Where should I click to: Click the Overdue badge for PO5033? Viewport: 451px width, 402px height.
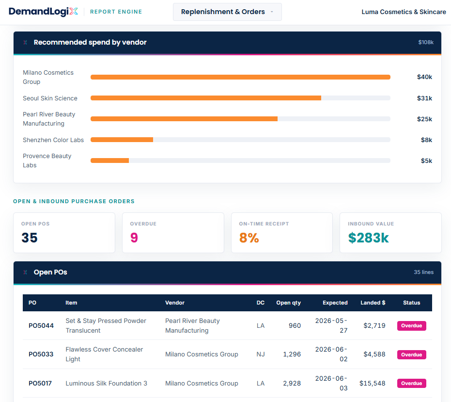[x=412, y=354]
